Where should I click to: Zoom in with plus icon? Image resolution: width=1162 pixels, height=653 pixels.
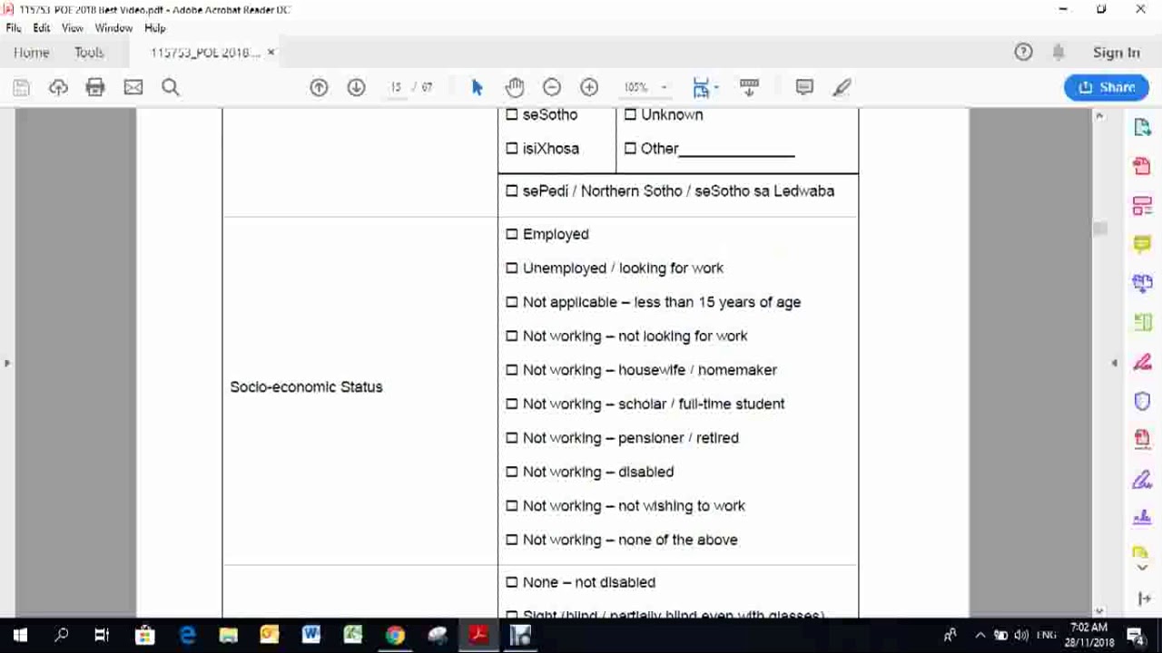589,87
